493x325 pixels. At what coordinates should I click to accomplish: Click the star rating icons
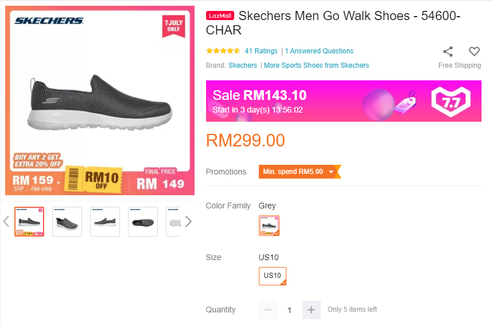[223, 51]
